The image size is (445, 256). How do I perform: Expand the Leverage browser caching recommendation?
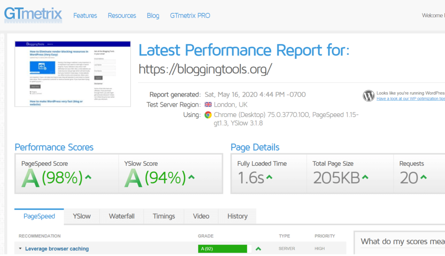(x=56, y=249)
